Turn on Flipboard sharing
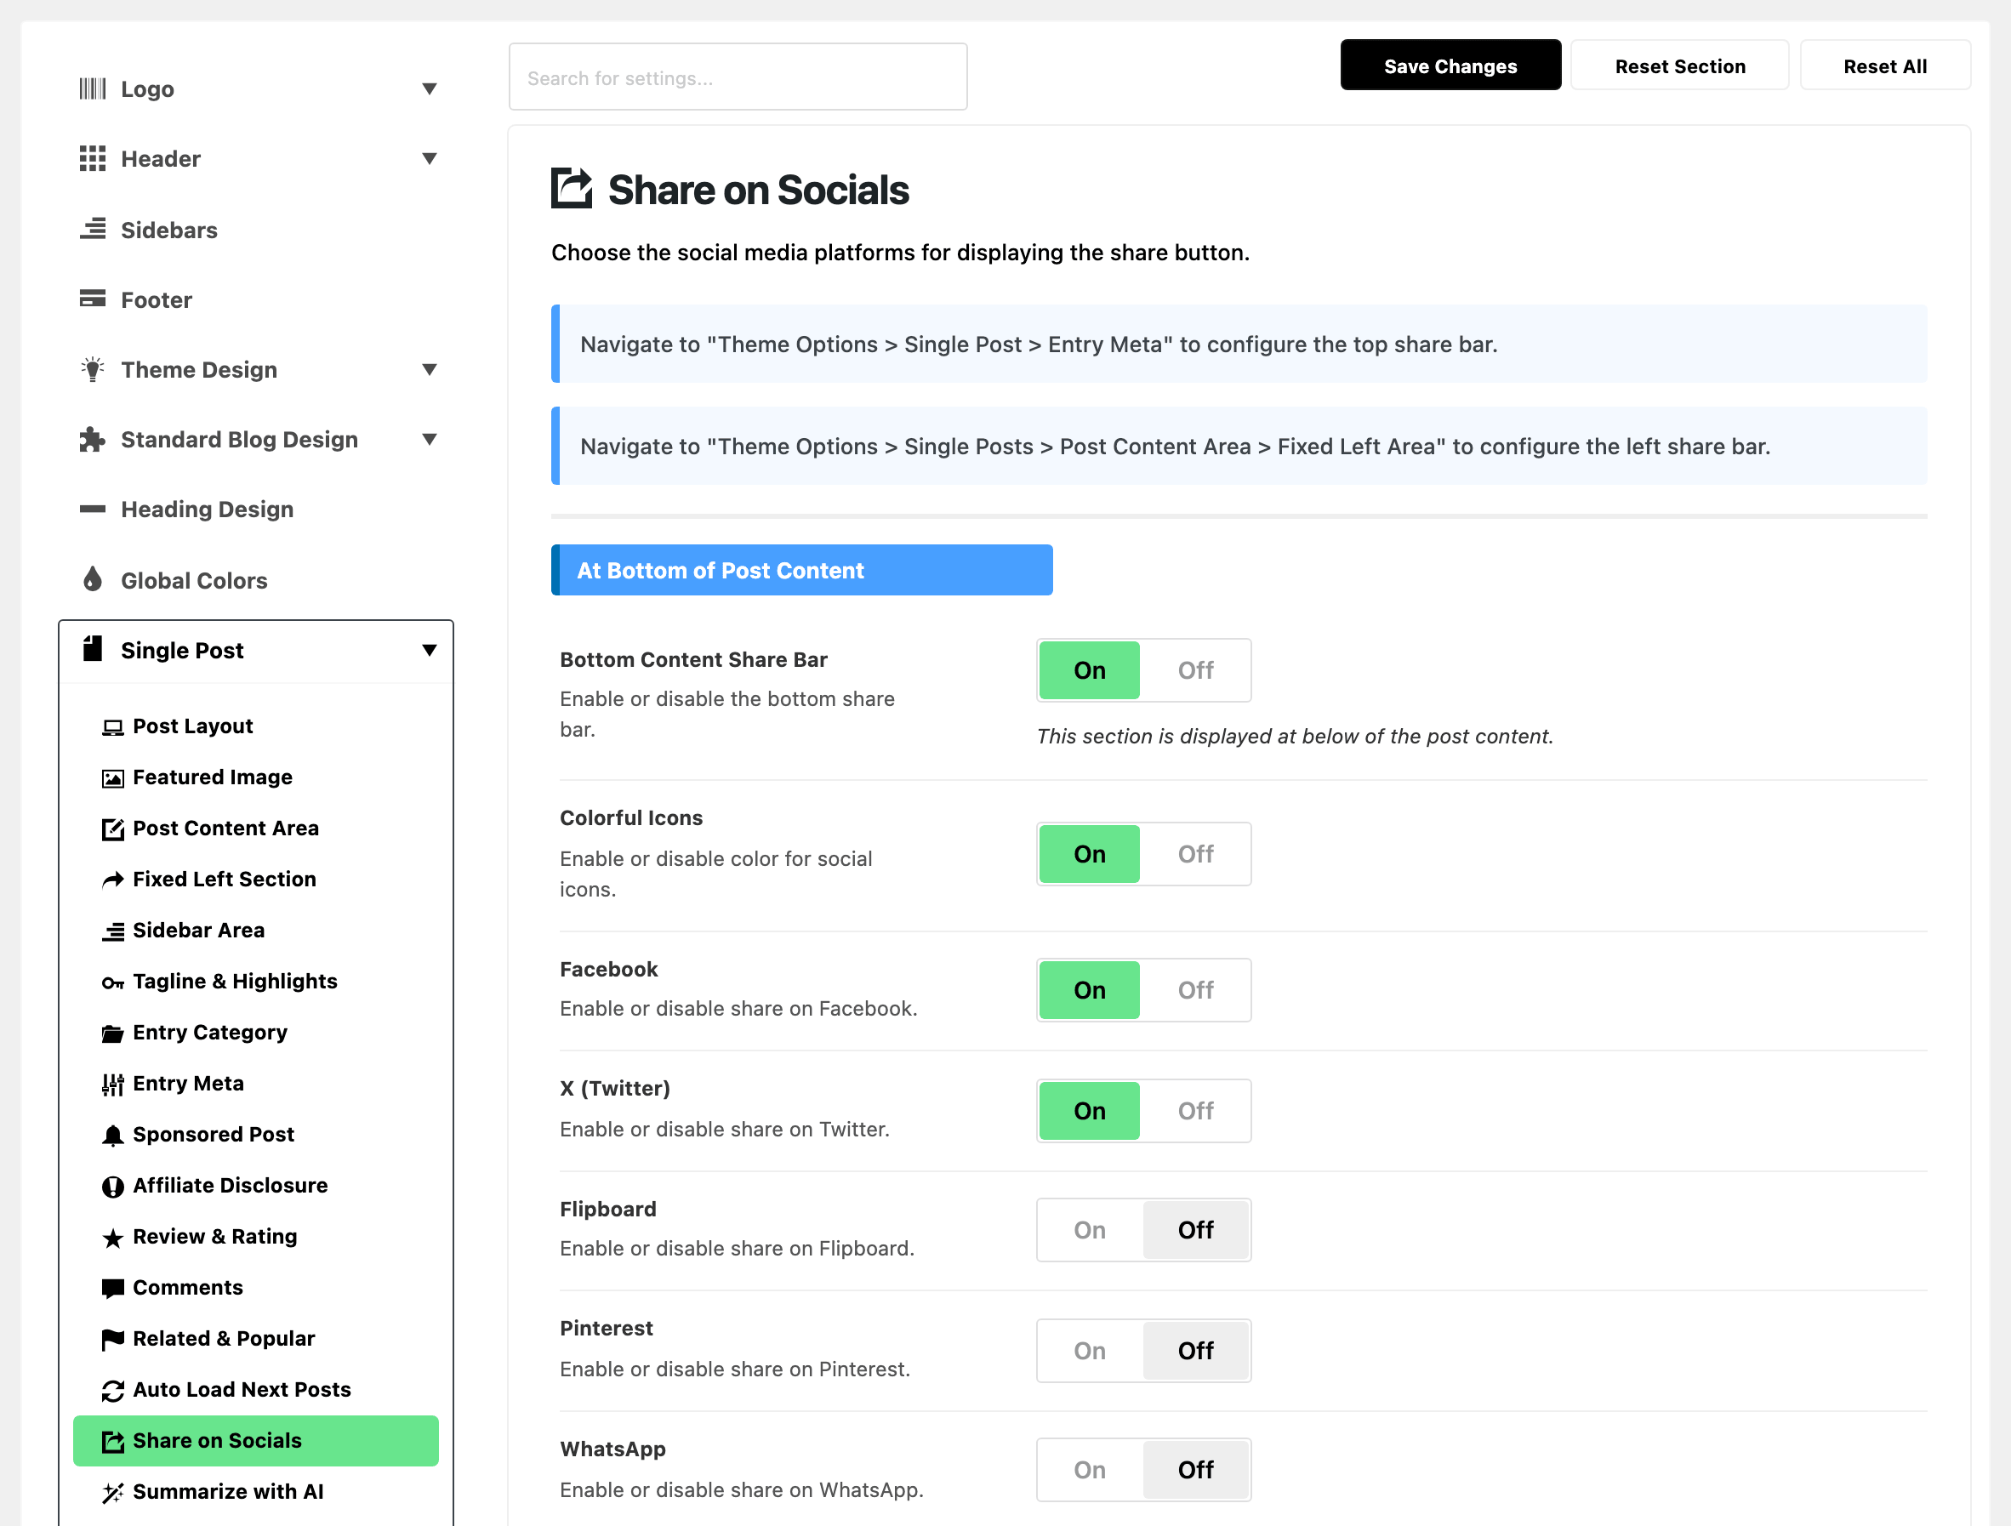 [1090, 1231]
